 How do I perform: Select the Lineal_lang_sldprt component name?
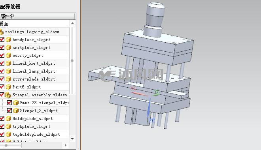point(34,71)
